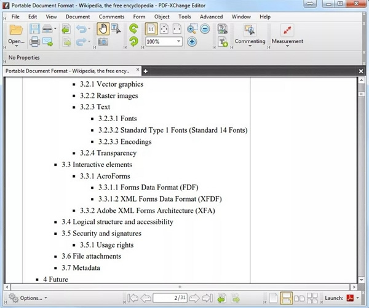Zoom in with the plus button

[x=192, y=42]
